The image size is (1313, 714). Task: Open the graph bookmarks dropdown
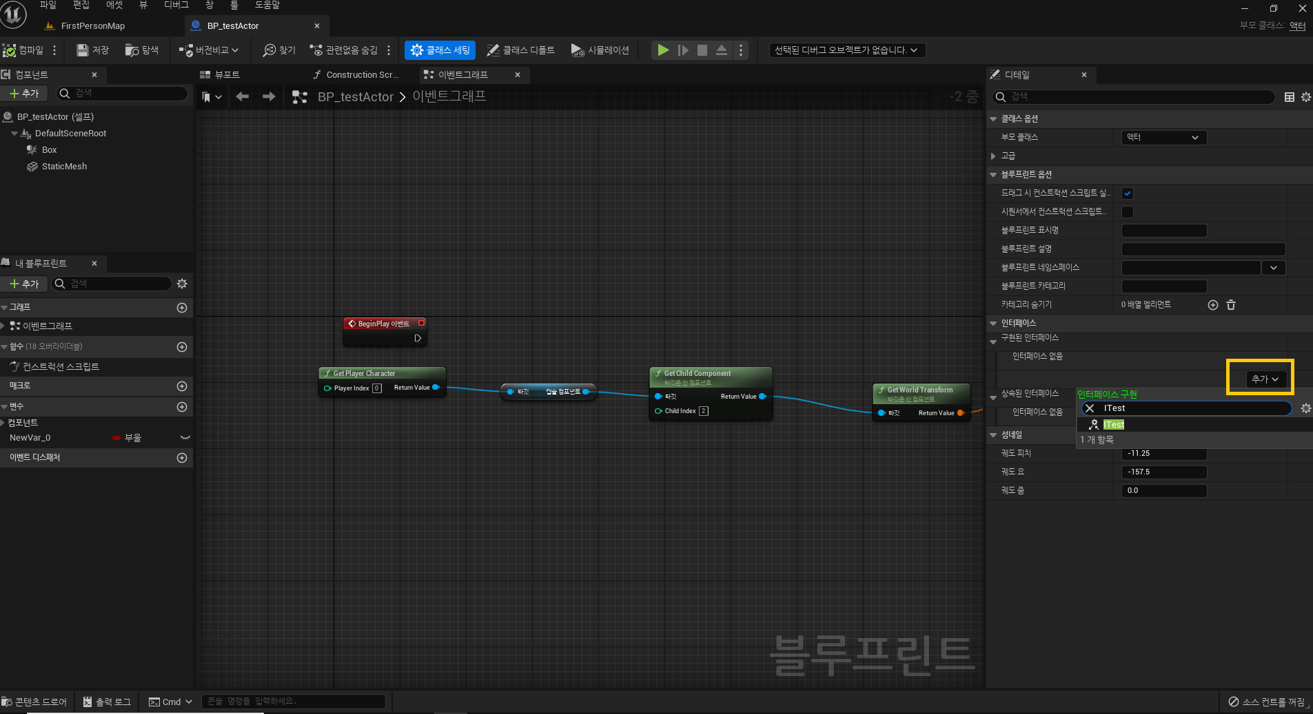click(212, 97)
